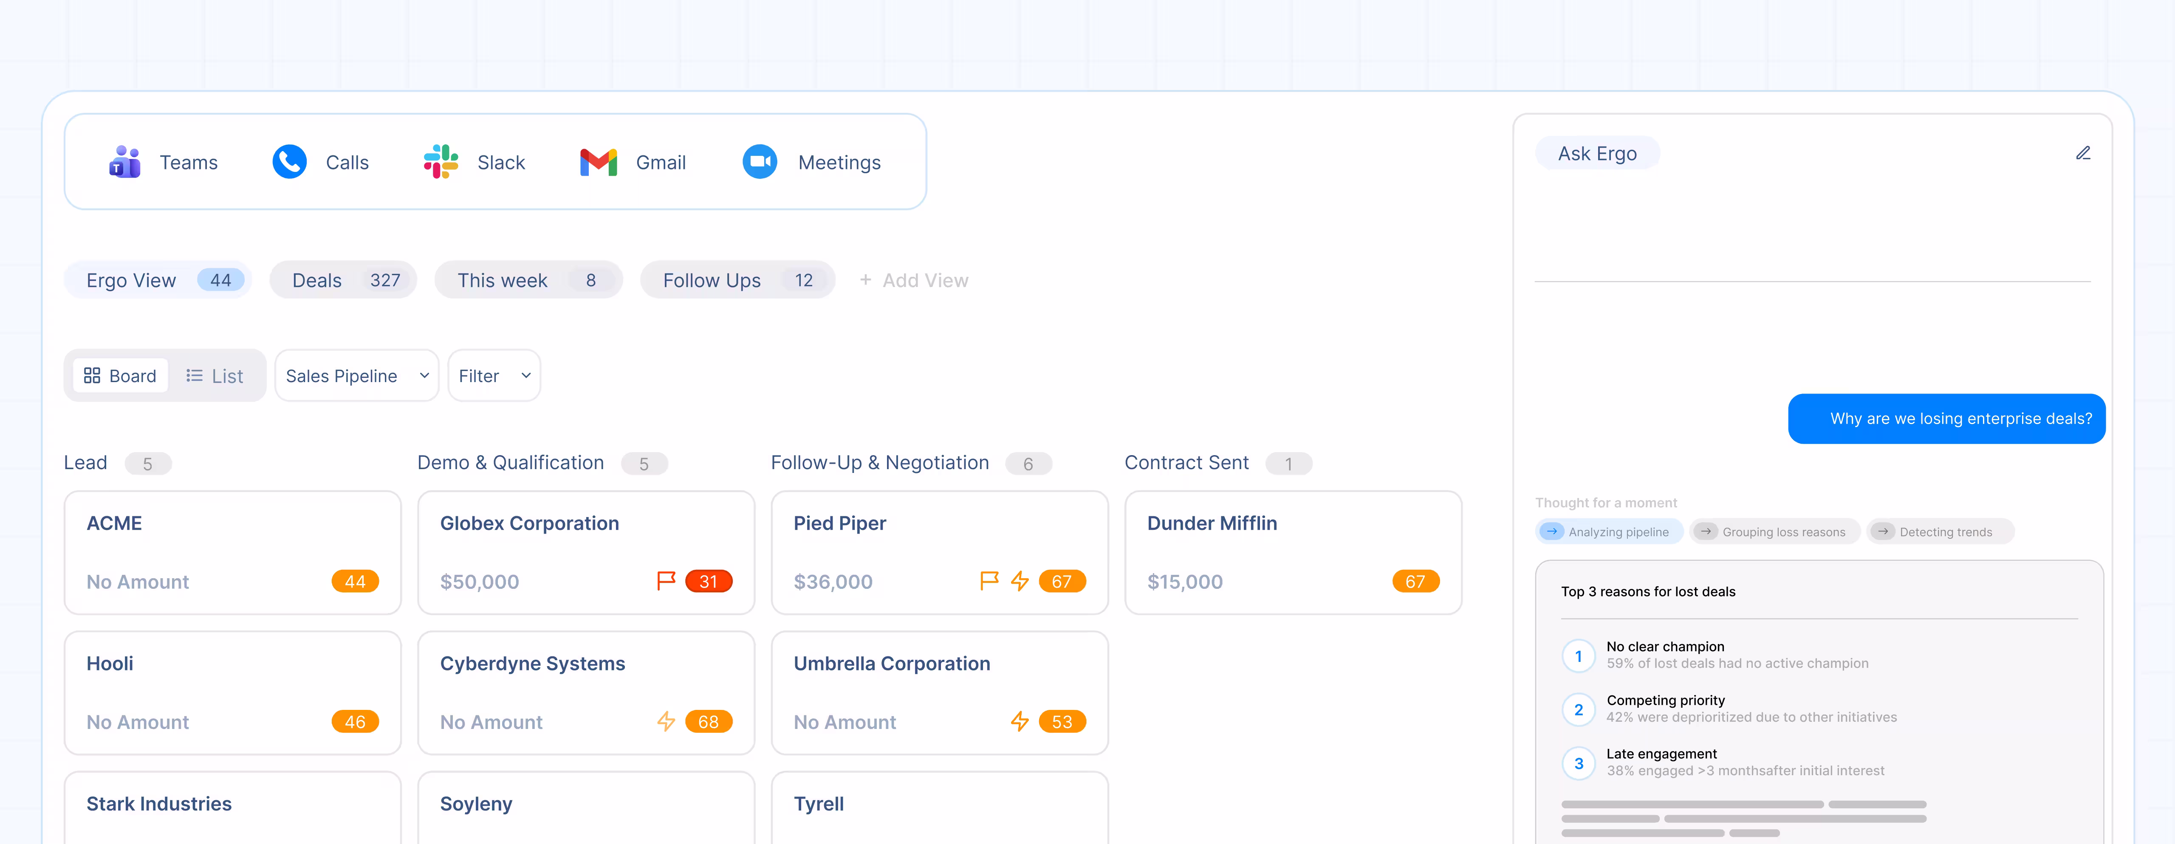Select the Ergo View tab
Image resolution: width=2175 pixels, height=844 pixels.
click(158, 280)
